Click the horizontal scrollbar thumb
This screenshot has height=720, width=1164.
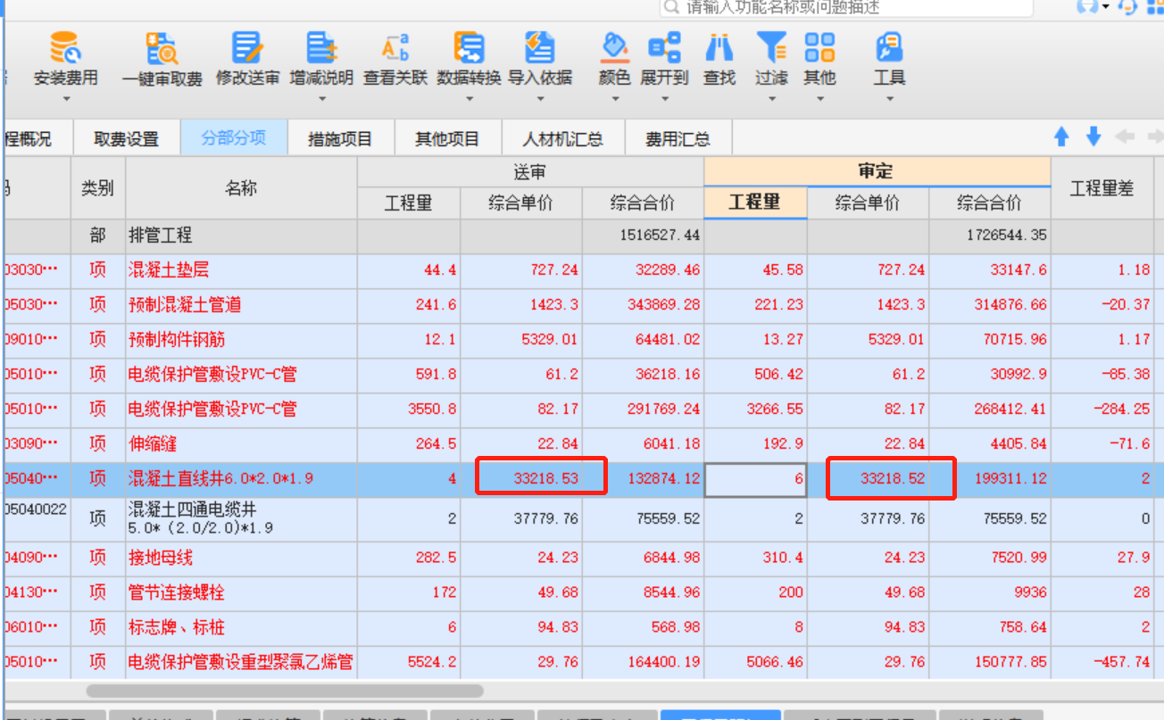coord(285,691)
